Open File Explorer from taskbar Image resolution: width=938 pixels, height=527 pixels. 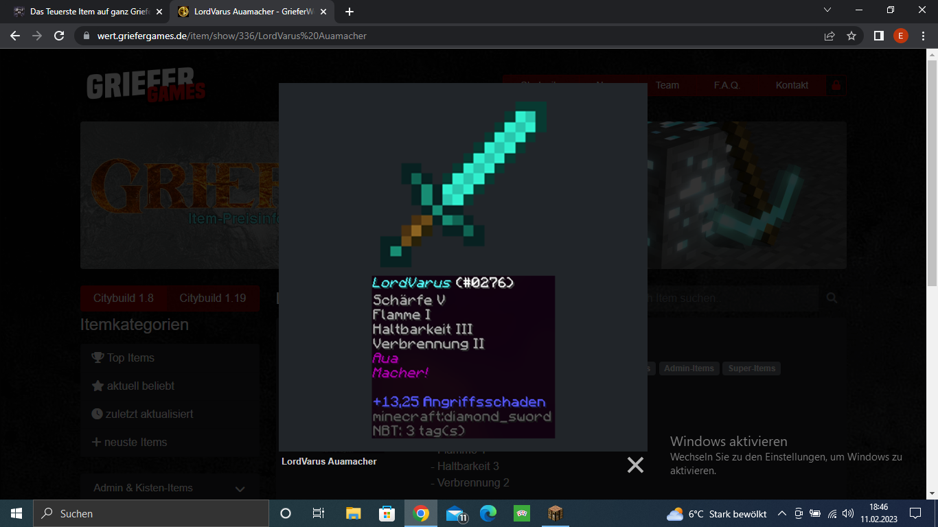tap(353, 513)
